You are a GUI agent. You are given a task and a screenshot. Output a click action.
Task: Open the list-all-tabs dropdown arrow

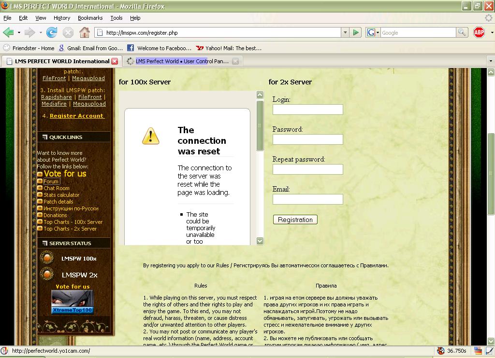[490, 61]
